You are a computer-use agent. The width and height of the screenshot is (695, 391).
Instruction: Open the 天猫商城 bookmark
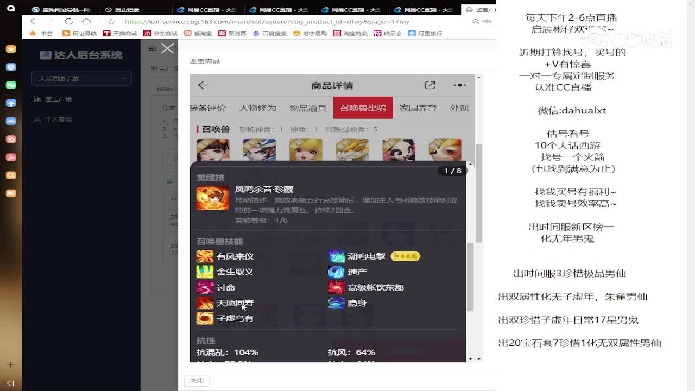click(x=120, y=34)
